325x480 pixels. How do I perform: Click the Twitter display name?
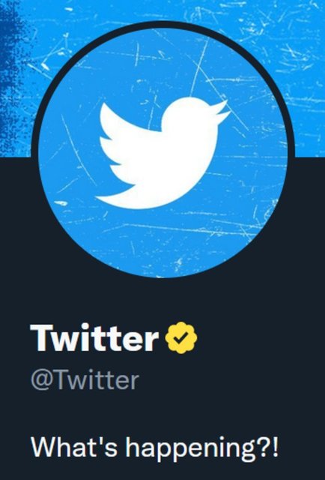(94, 337)
